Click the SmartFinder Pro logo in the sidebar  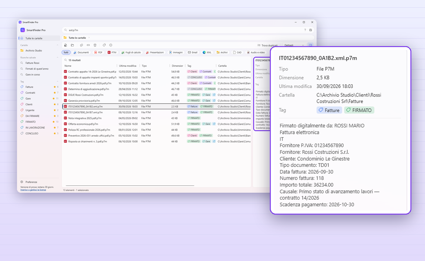tap(22, 30)
